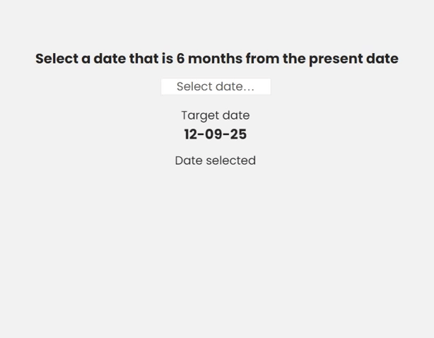Click the "09" in the target date
Screen dimensions: 434x338
coord(215,134)
